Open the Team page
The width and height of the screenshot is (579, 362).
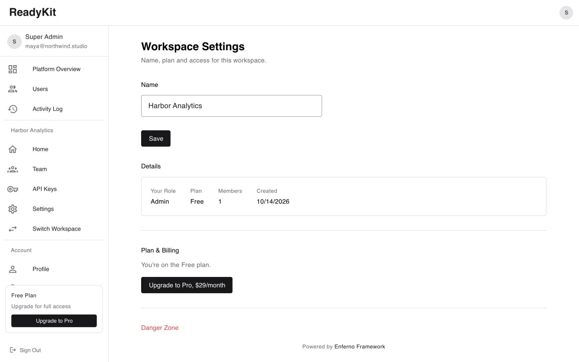(x=54, y=169)
